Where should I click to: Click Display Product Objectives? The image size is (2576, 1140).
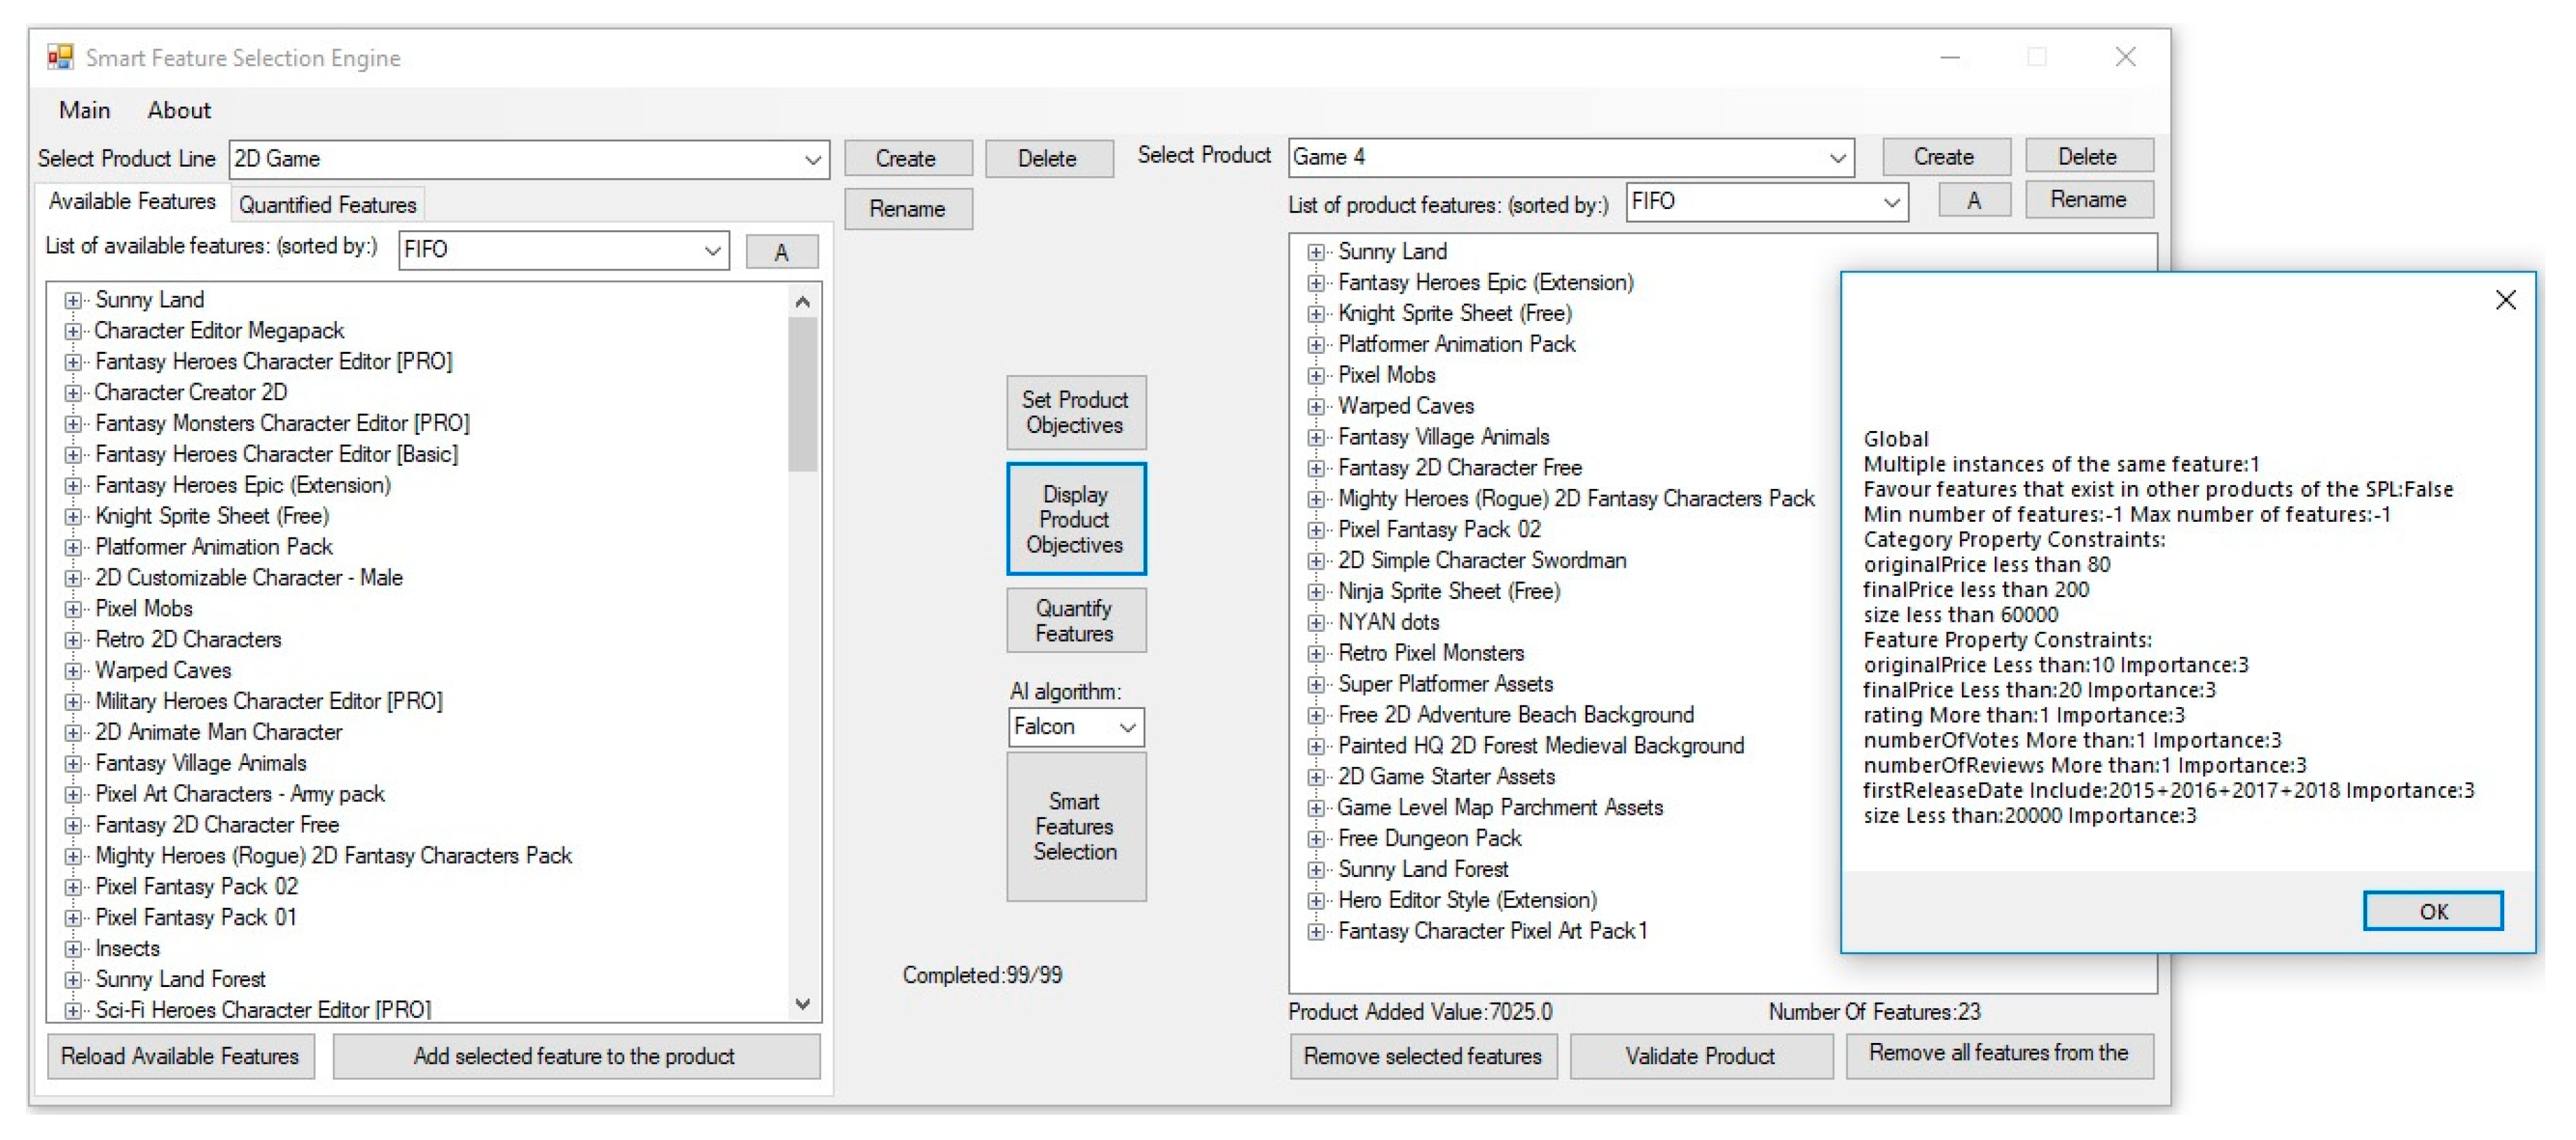click(1075, 519)
